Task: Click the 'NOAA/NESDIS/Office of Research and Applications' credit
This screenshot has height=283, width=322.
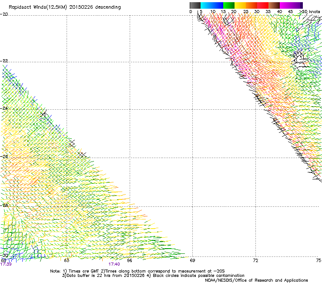Action: [x=256, y=280]
